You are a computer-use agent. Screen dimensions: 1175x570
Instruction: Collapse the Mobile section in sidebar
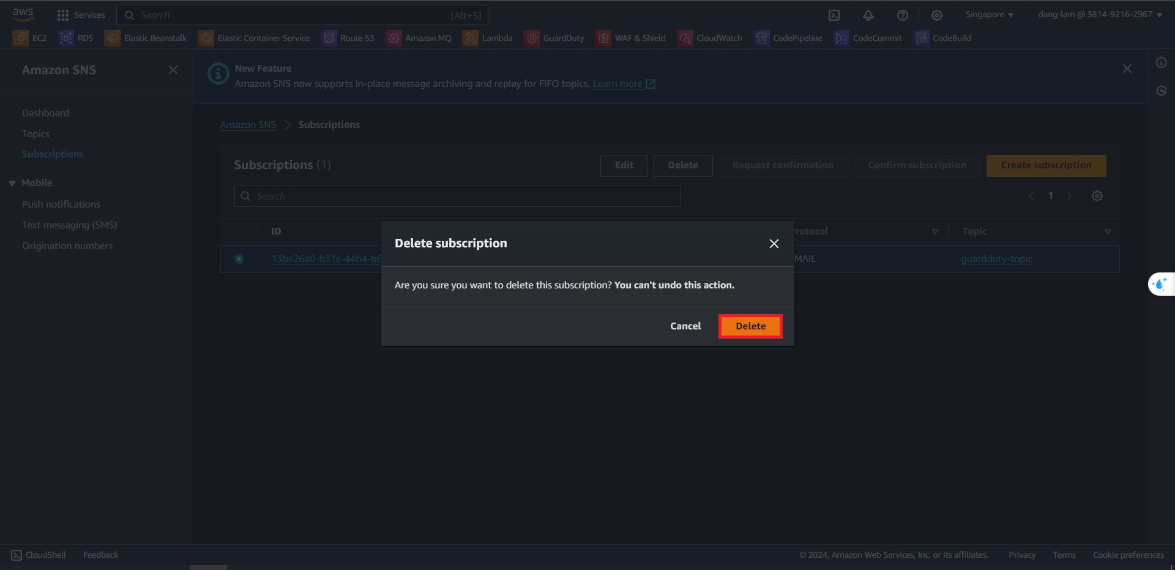pyautogui.click(x=12, y=183)
